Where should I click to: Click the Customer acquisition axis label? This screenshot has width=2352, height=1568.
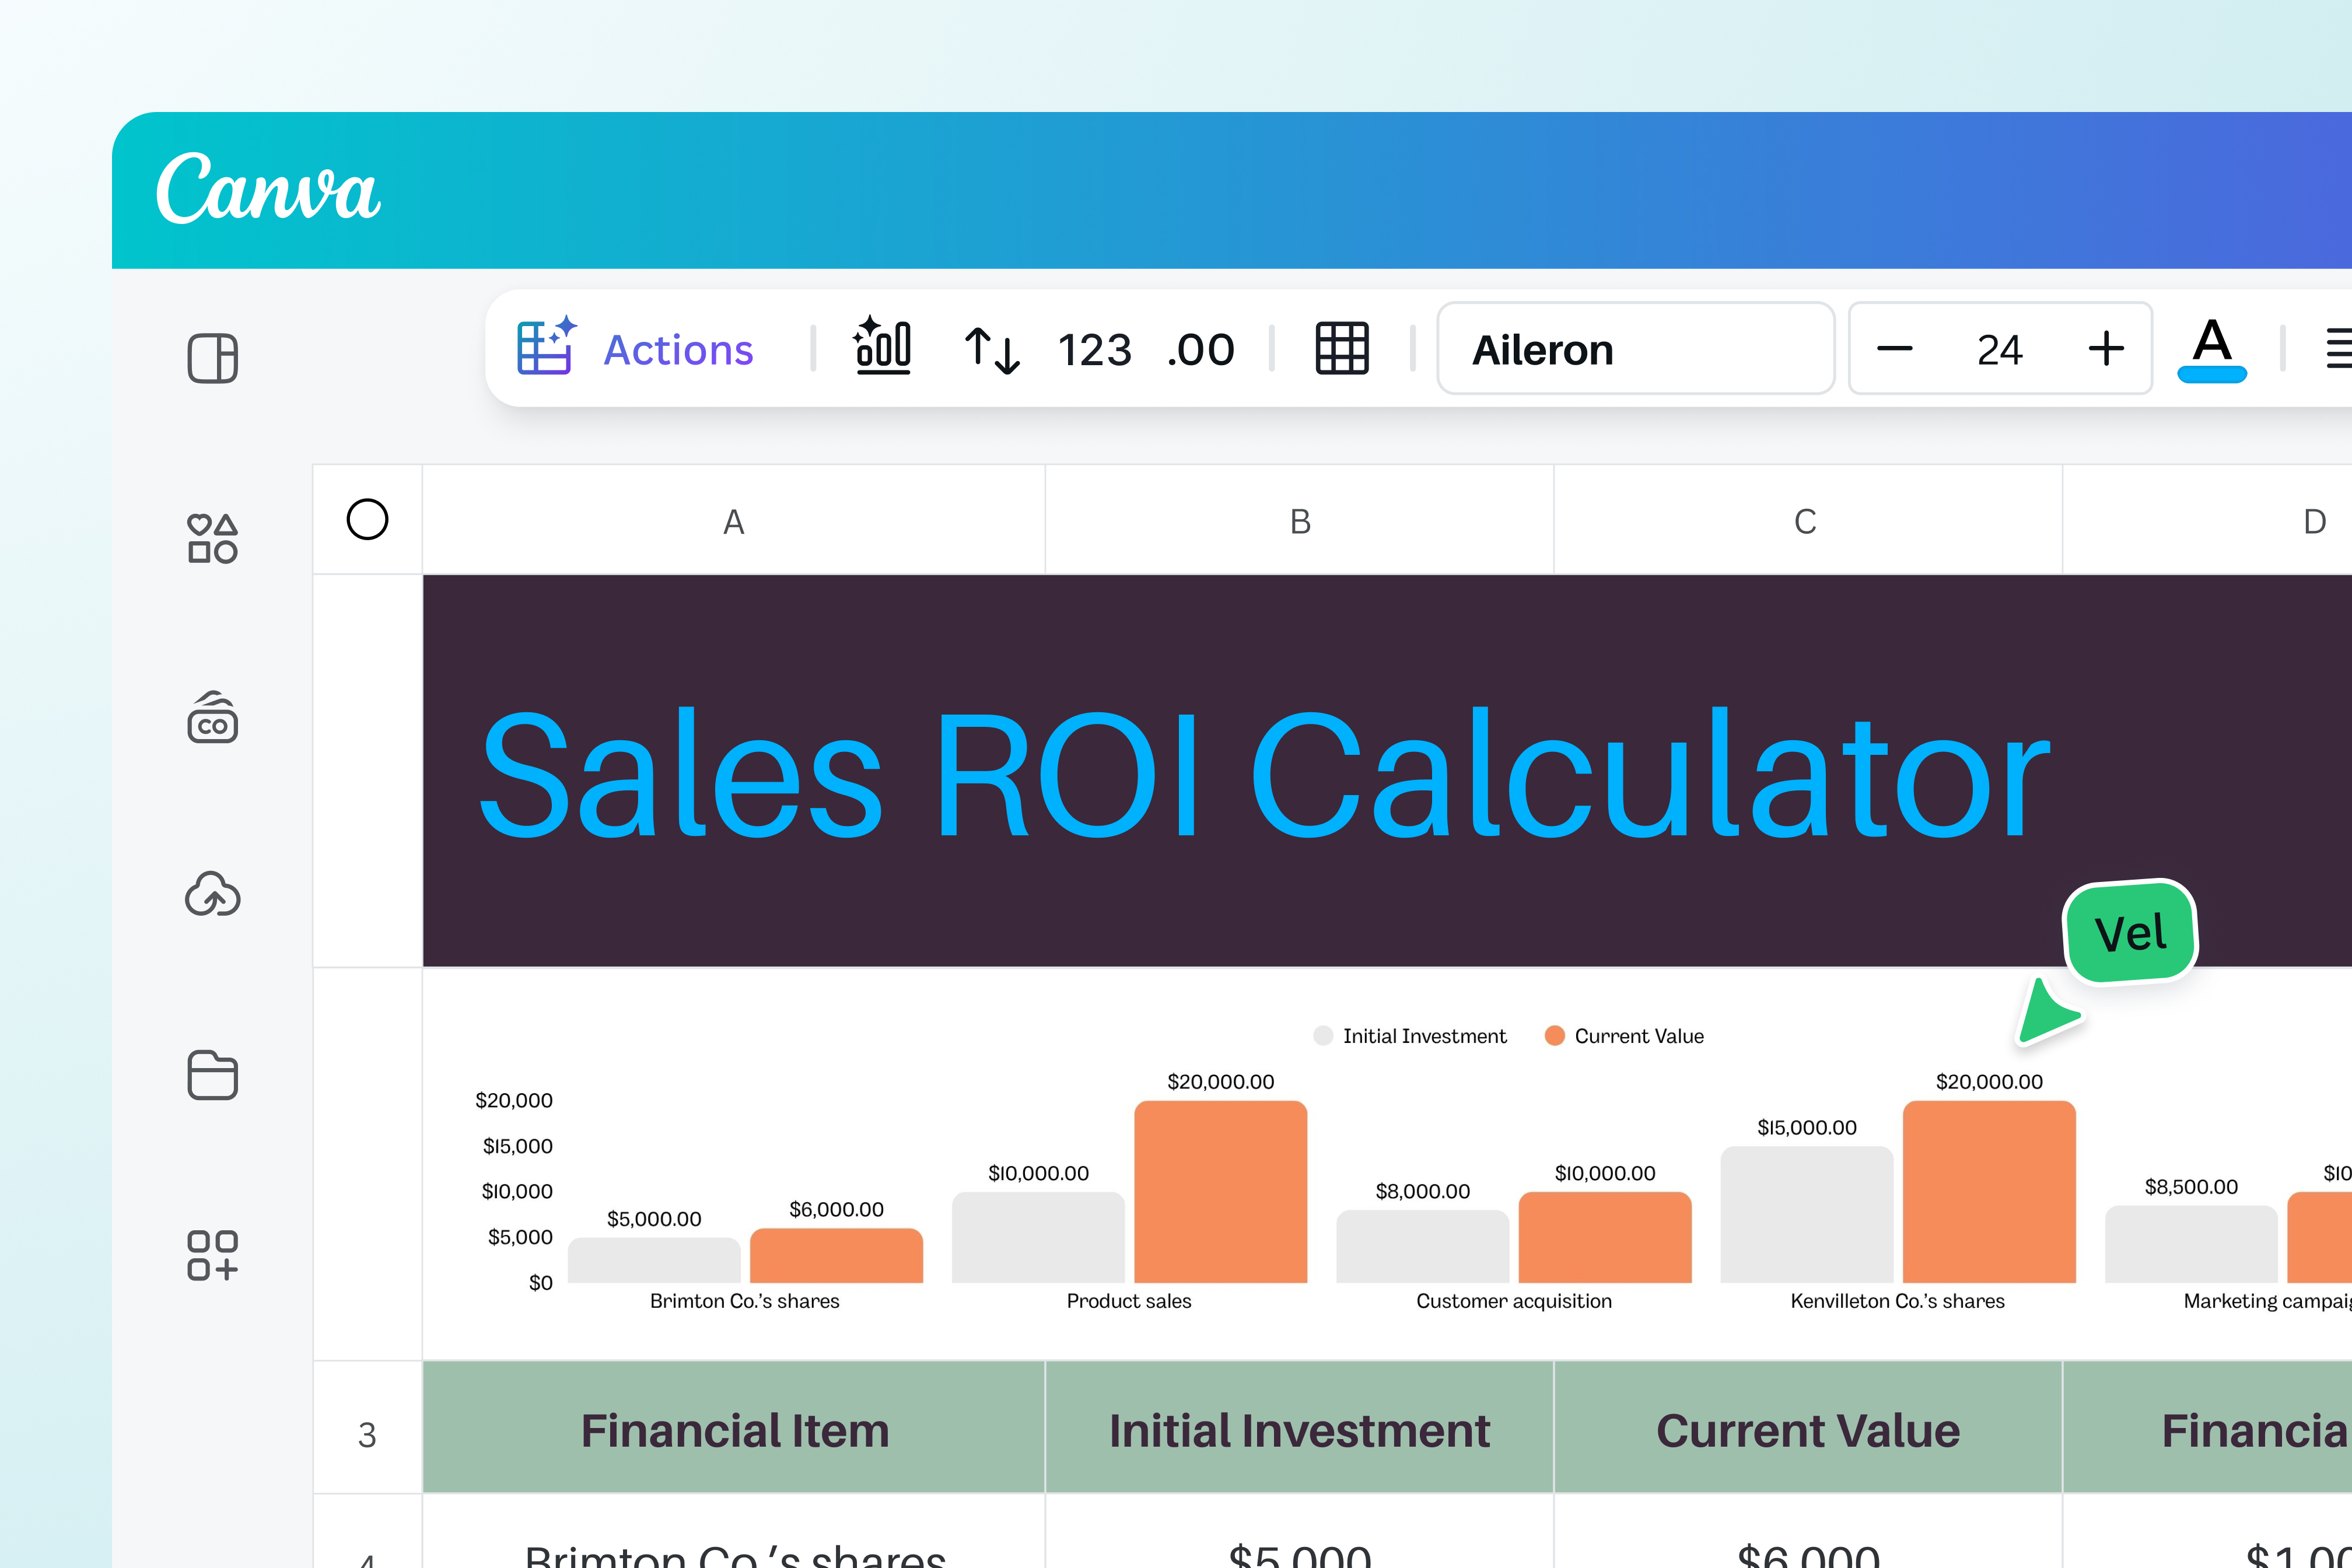[1514, 1301]
